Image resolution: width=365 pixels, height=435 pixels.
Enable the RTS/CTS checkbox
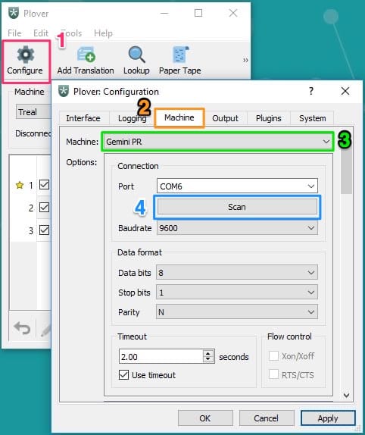tap(273, 374)
